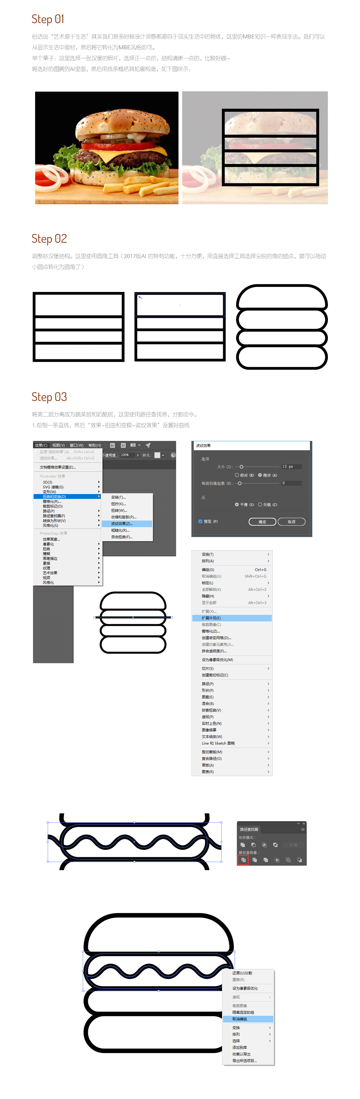This screenshot has height=1099, width=360.
Task: Expand the SVG 滤镜(G) submenu
Action: 67,487
